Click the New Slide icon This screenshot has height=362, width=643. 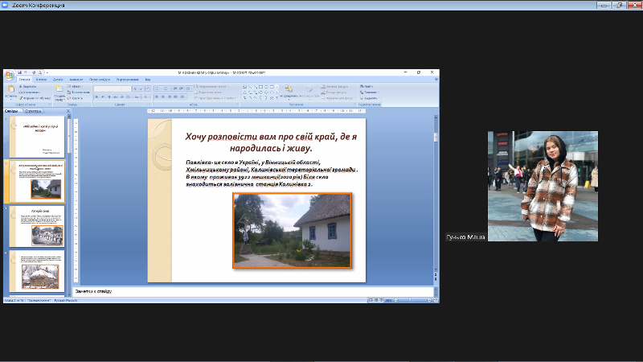pos(59,89)
